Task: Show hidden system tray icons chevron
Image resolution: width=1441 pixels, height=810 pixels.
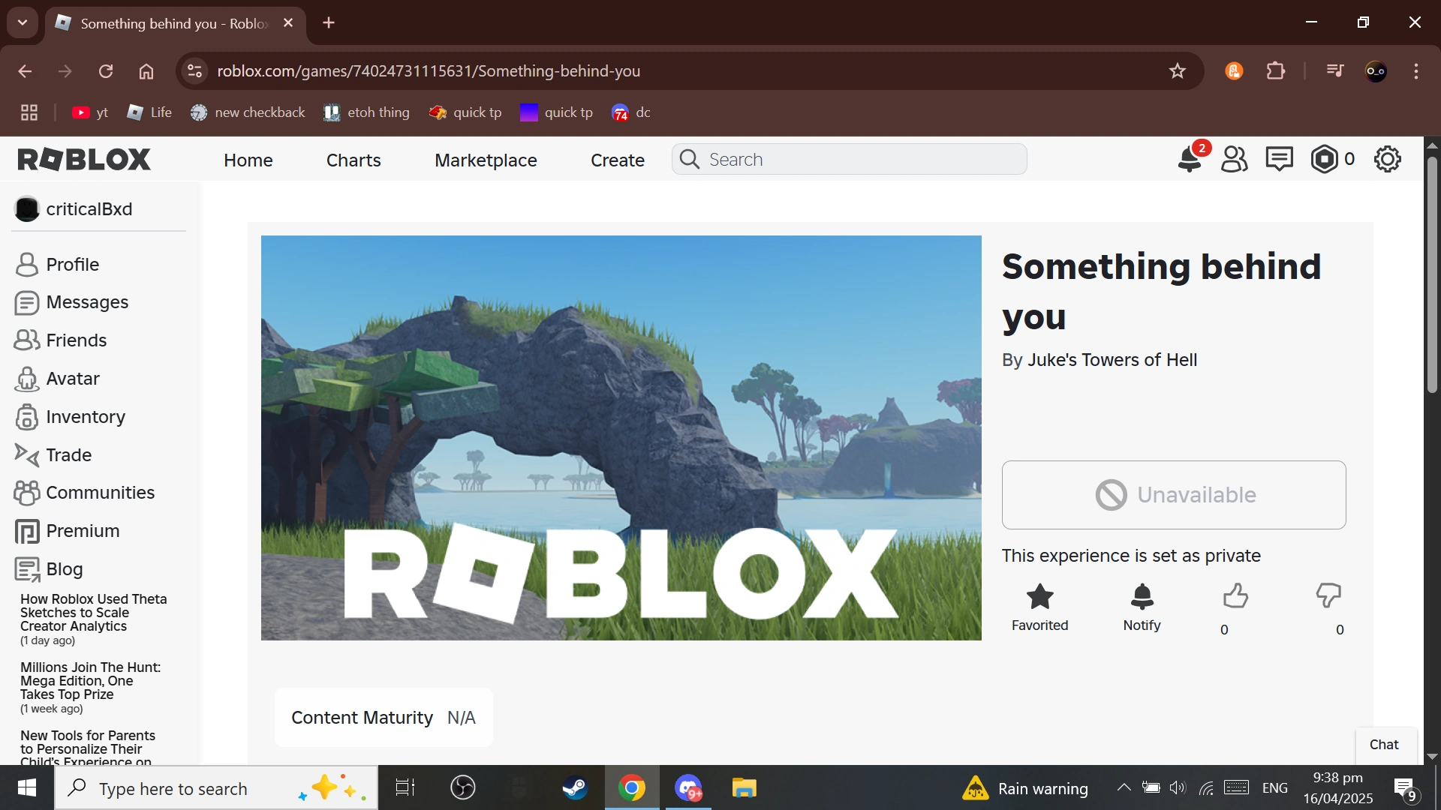Action: click(1124, 787)
